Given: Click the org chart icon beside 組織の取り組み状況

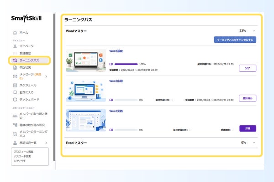Looking at the screenshot, I should [15, 125].
